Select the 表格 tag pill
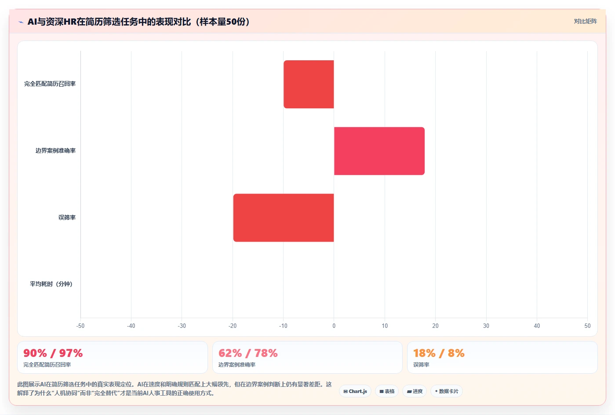615x415 pixels. click(x=387, y=391)
